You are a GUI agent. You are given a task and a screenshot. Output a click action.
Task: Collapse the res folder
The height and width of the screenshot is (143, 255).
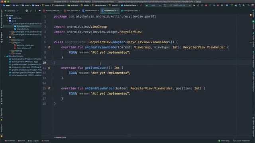8,37
